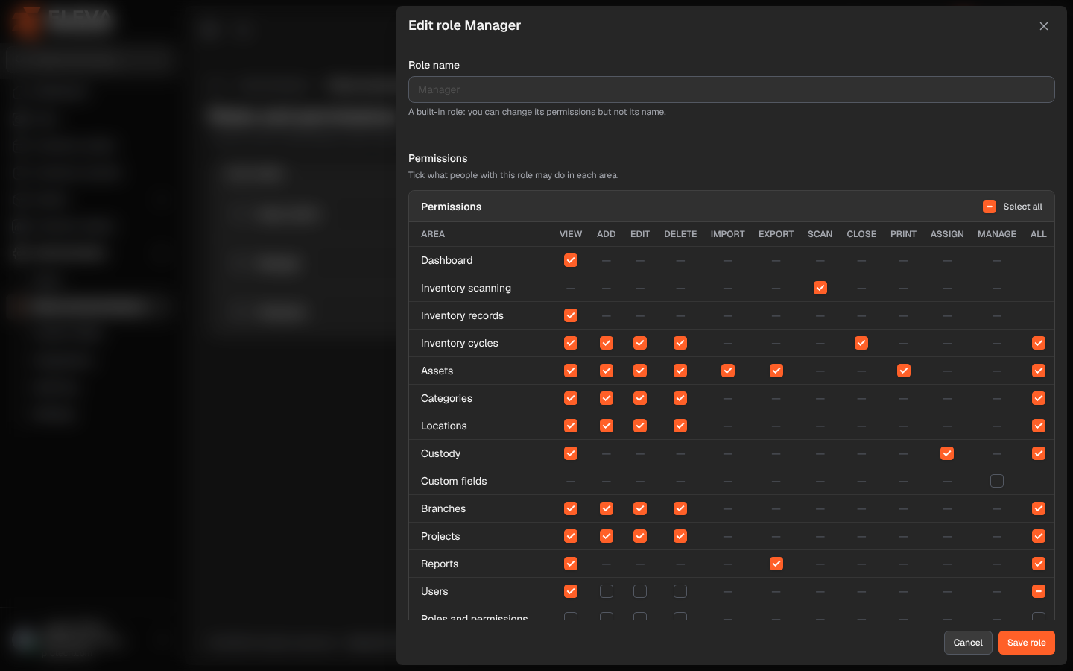Viewport: 1073px width, 671px height.
Task: Uncheck Edit permission for Branches
Action: pos(640,508)
